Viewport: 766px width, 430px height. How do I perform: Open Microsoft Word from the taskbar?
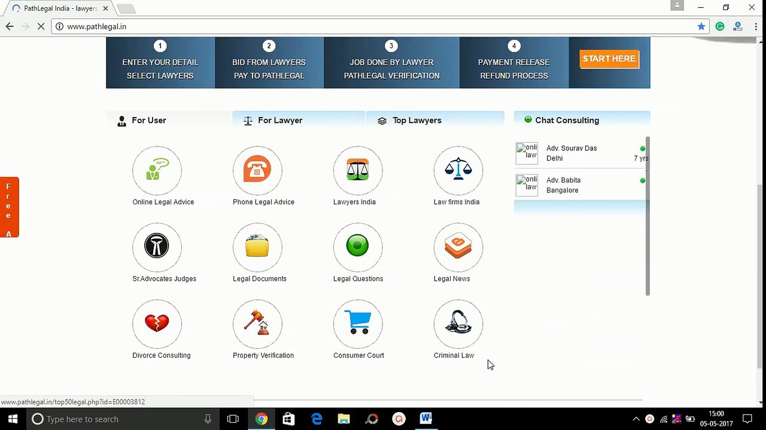click(x=425, y=419)
